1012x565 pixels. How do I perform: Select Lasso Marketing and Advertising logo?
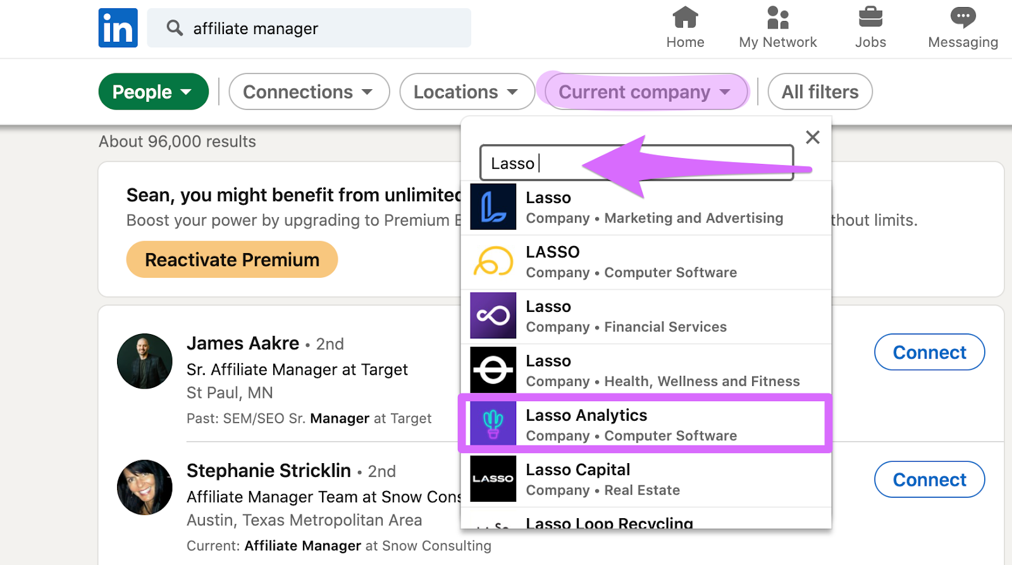[x=493, y=207]
